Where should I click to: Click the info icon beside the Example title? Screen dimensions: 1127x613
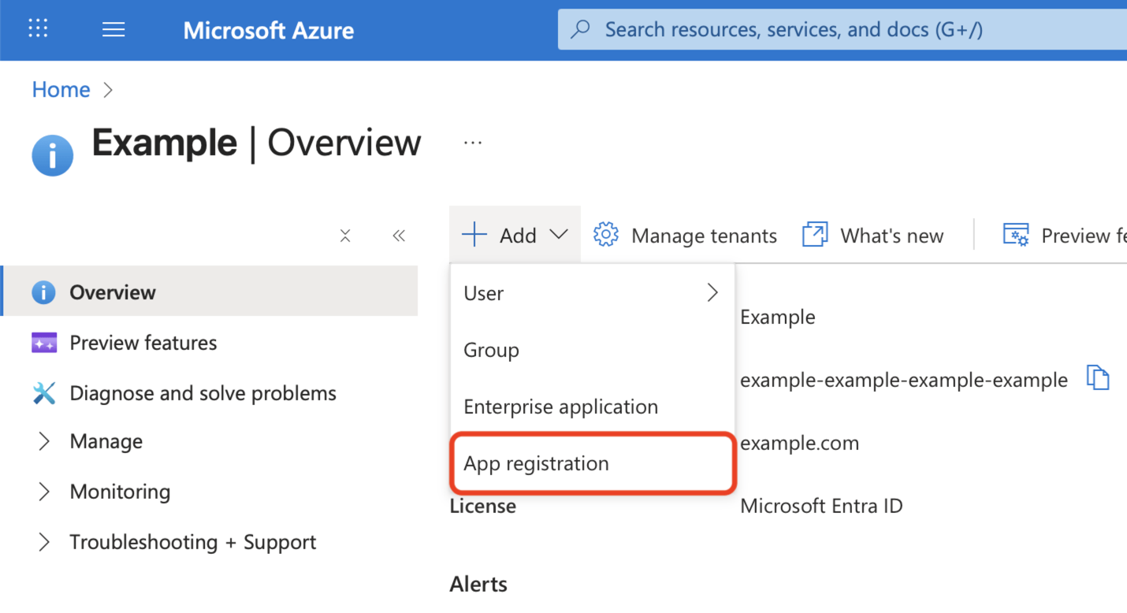click(51, 154)
